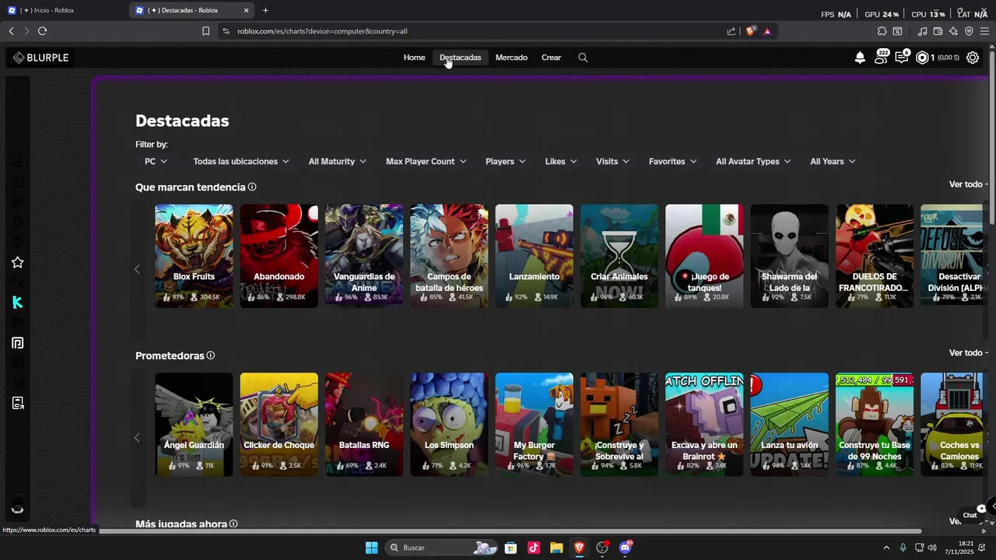Click the horizontal page scrollbar
This screenshot has width=996, height=560.
click(510, 532)
